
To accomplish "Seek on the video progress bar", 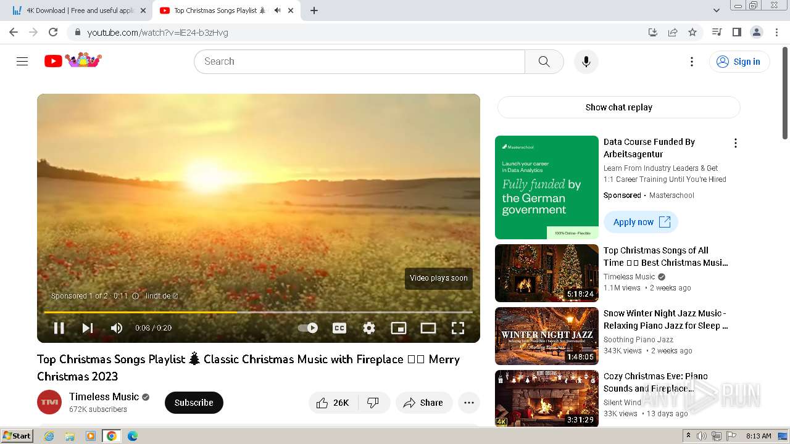I will (258, 312).
